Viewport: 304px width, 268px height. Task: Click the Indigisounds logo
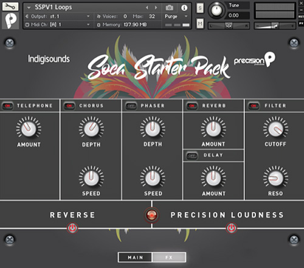tap(49, 59)
